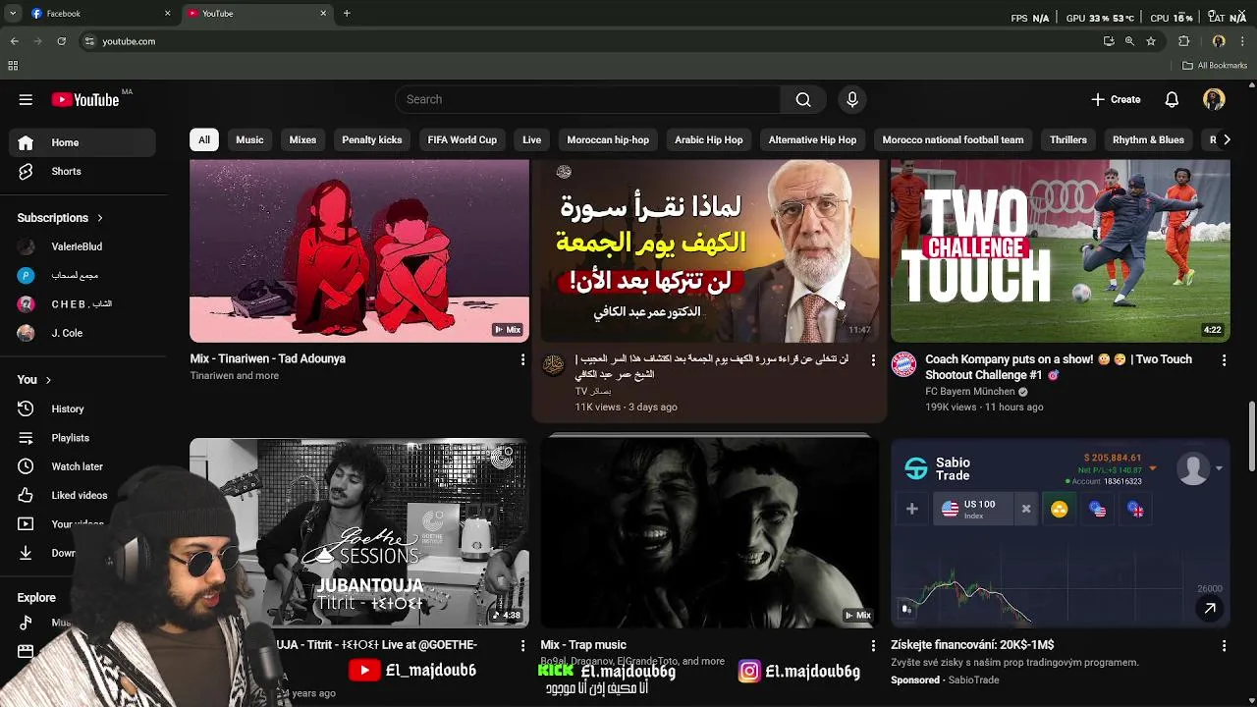Open options for Tinariwen mix
This screenshot has width=1257, height=707.
tap(522, 360)
